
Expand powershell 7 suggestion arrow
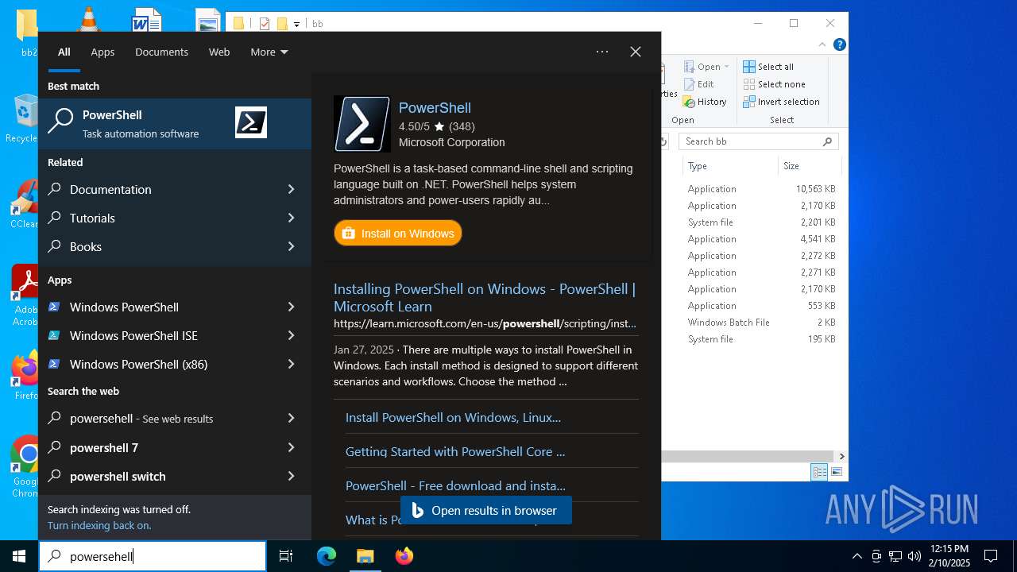coord(291,447)
